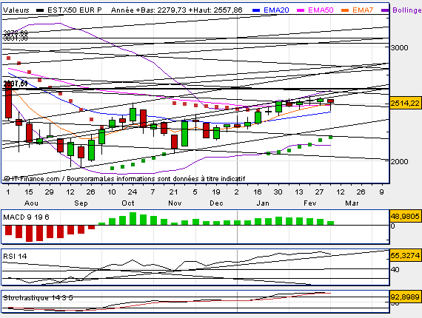Click the Année +Bas: 2279,73 value

coord(149,10)
